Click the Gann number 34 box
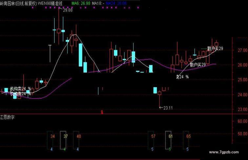This screenshot has width=248, height=160. [x=50, y=140]
